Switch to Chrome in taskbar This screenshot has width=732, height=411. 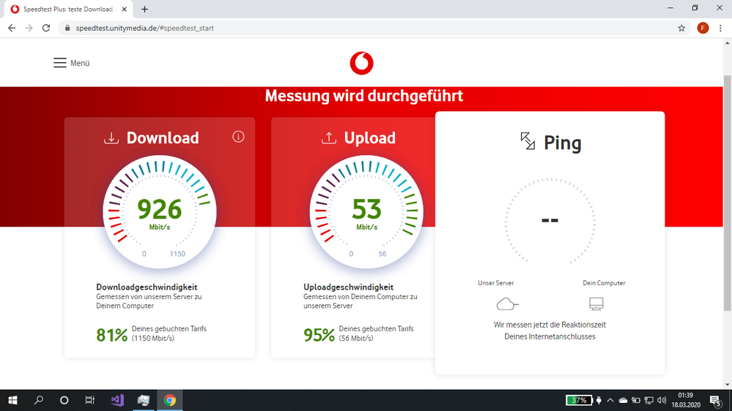coord(170,400)
